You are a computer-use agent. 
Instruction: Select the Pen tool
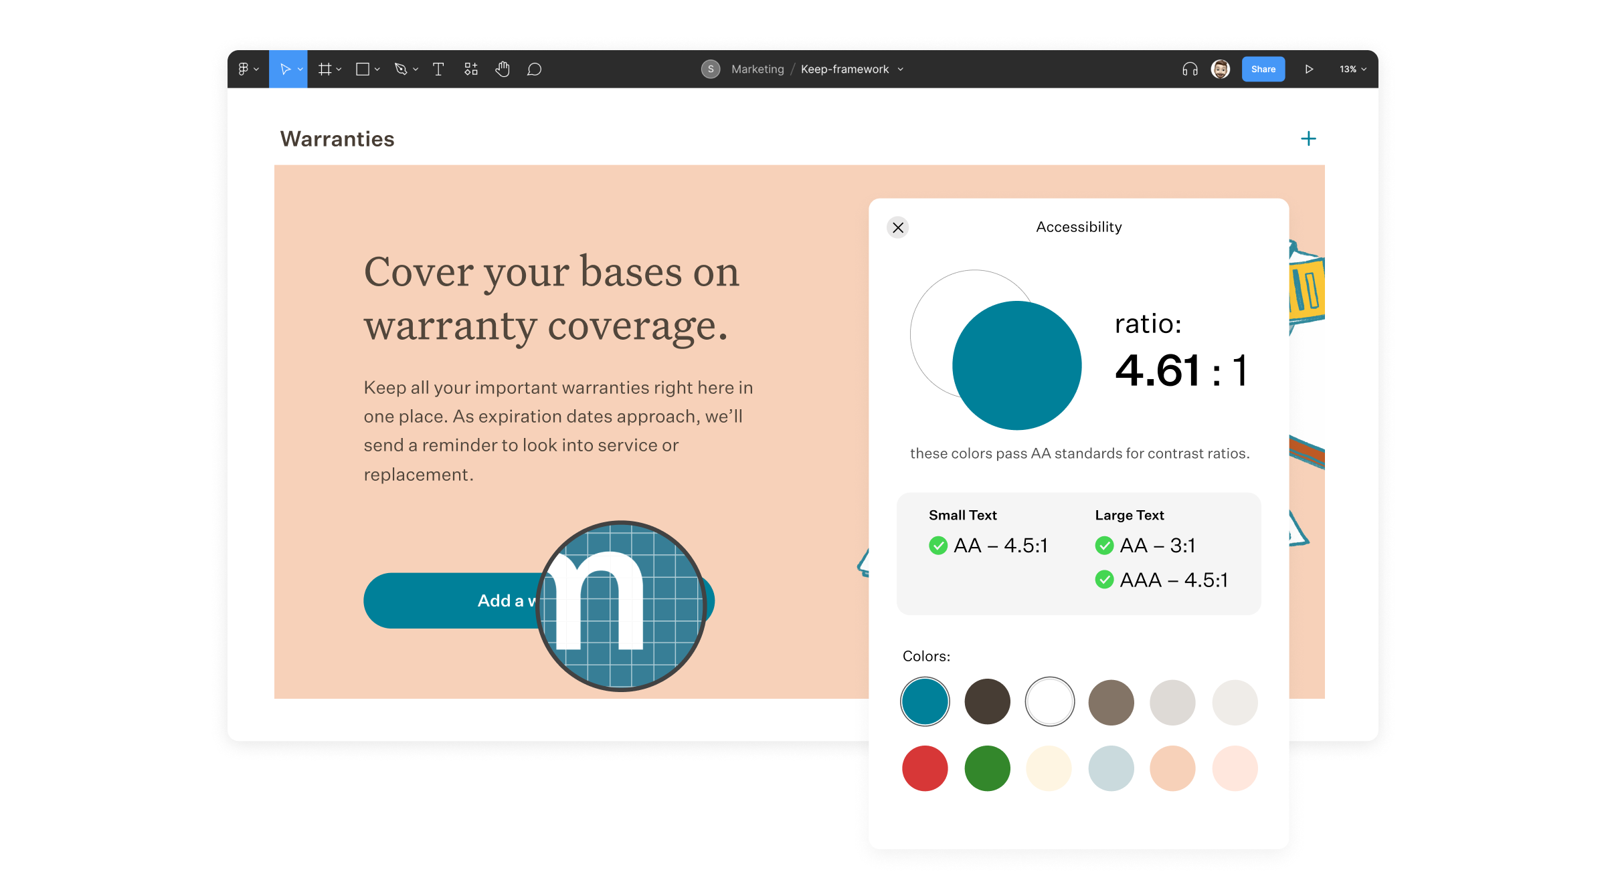(401, 69)
